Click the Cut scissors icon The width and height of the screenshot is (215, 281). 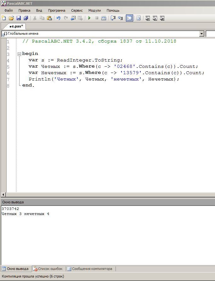pos(35,18)
